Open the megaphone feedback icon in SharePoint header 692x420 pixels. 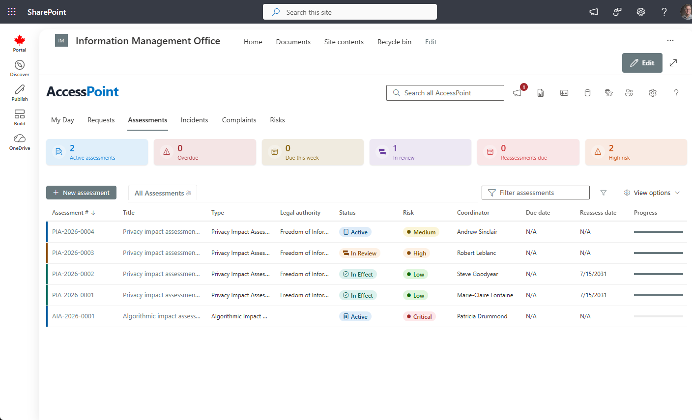coord(594,12)
